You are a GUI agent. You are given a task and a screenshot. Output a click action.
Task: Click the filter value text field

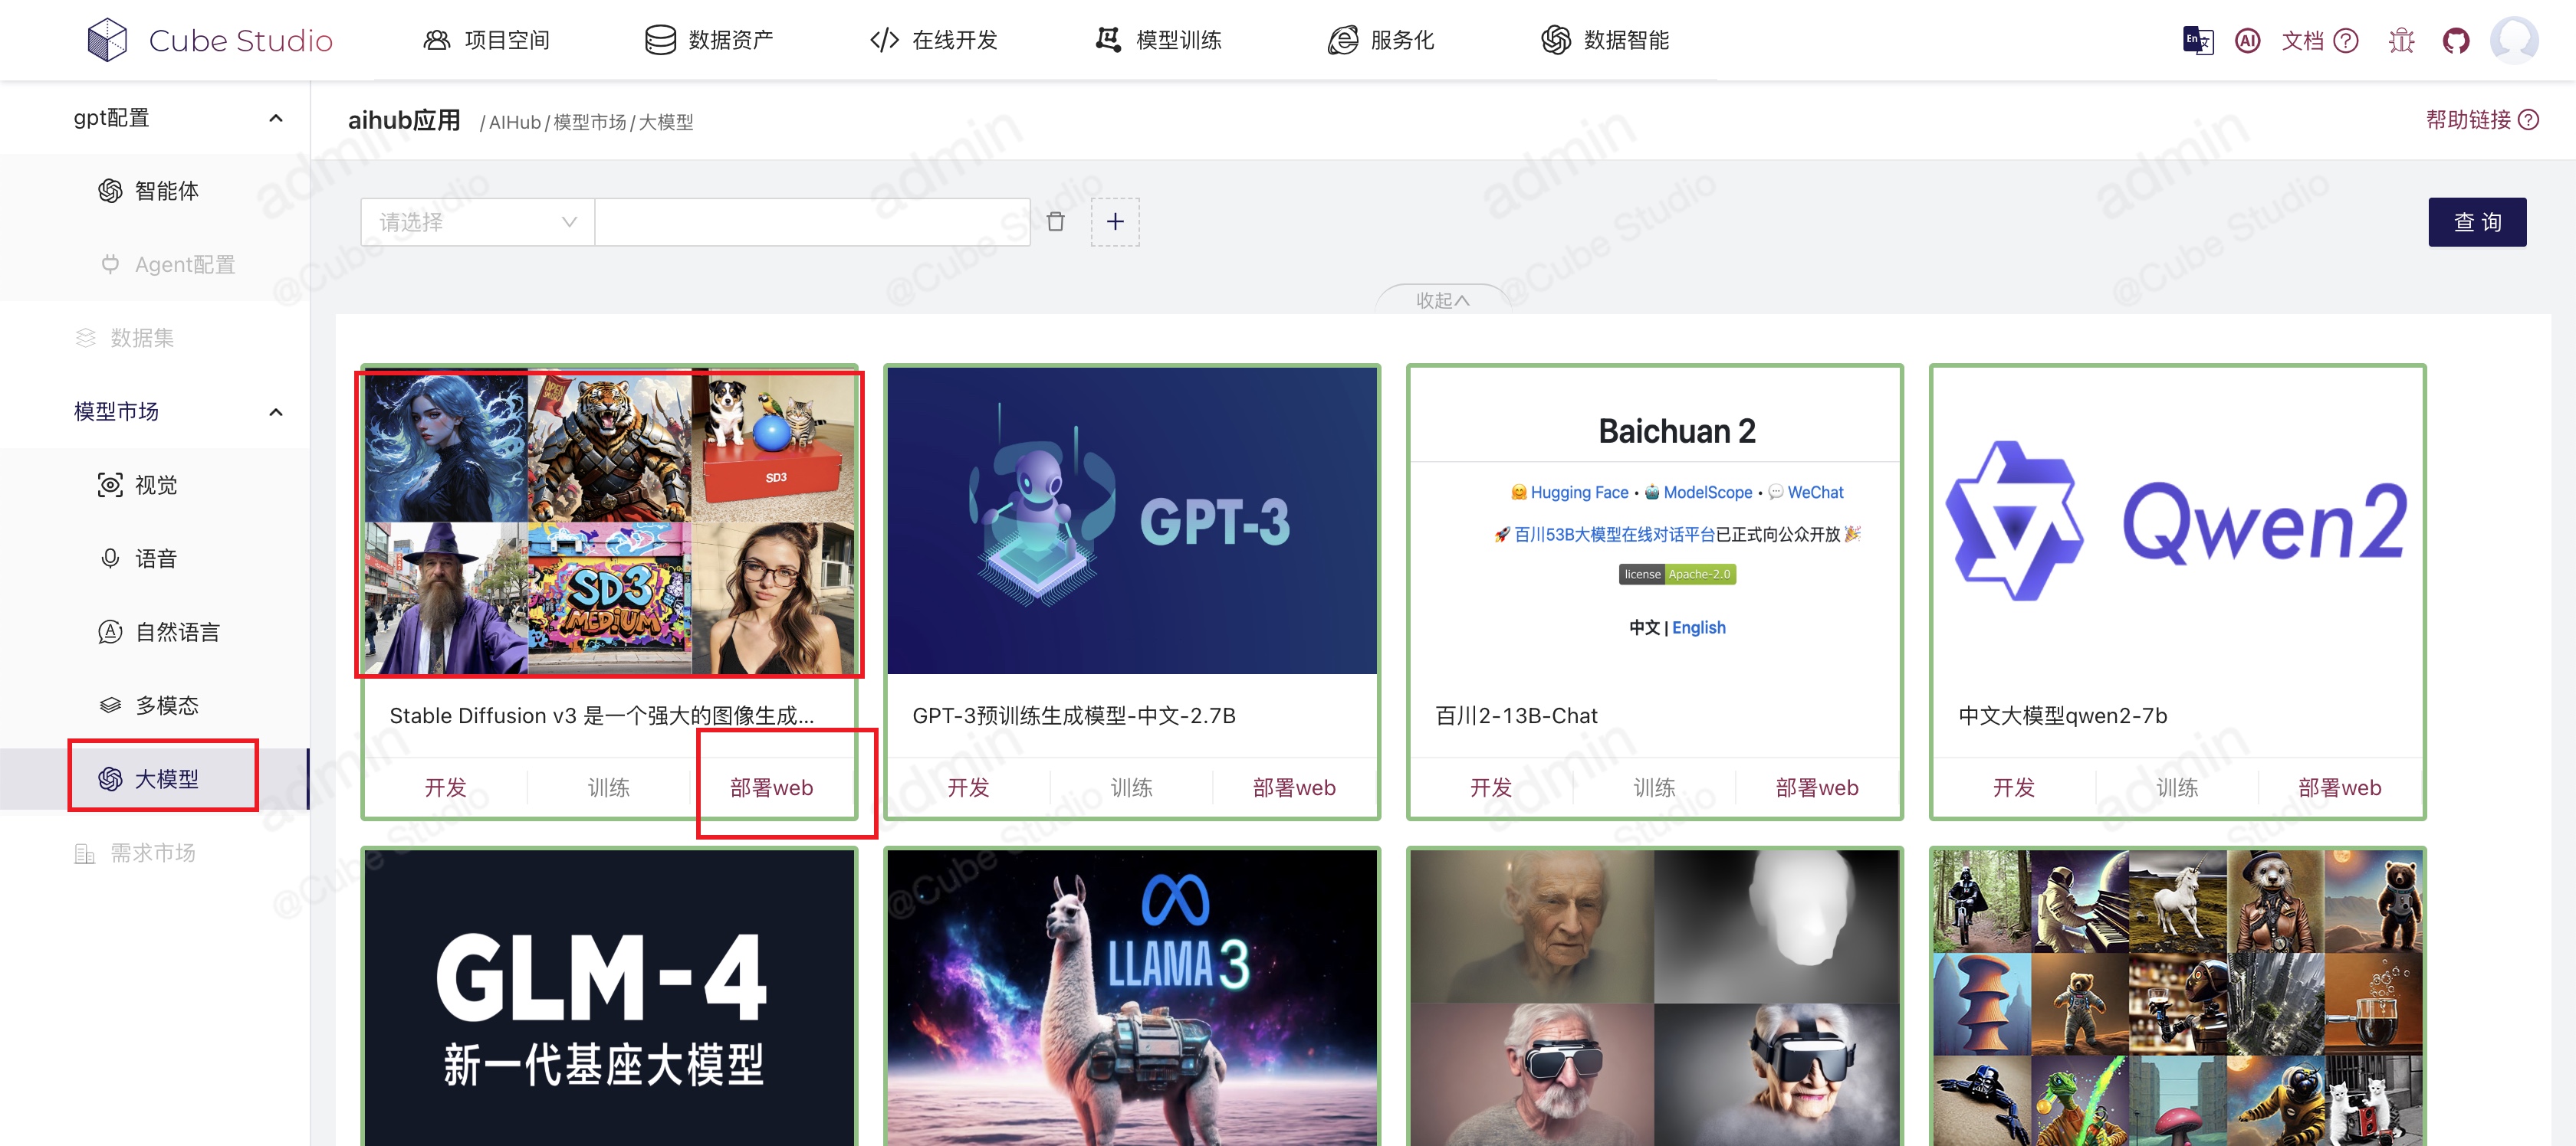coord(811,222)
